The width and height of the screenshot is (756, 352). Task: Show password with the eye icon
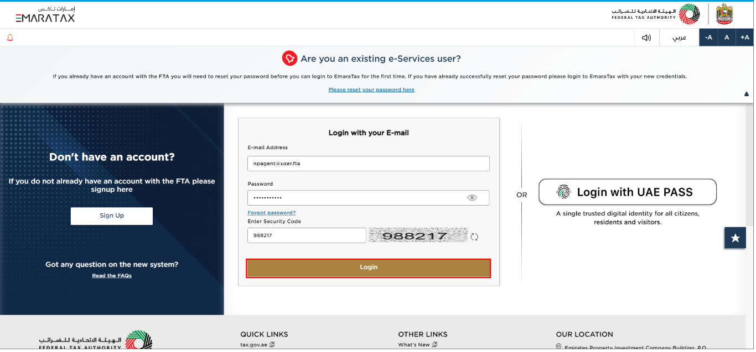click(x=472, y=198)
